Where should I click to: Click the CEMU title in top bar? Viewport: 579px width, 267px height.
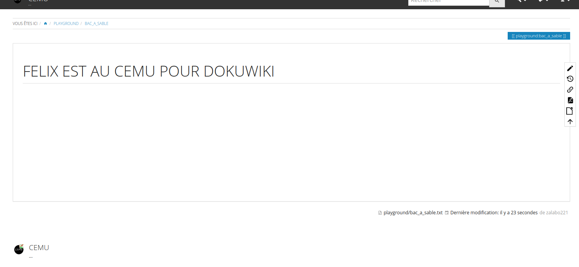point(38,1)
